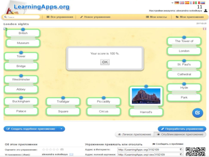The image size is (209, 157).
Task: Copy the web address using copy icon
Action: pos(181,150)
